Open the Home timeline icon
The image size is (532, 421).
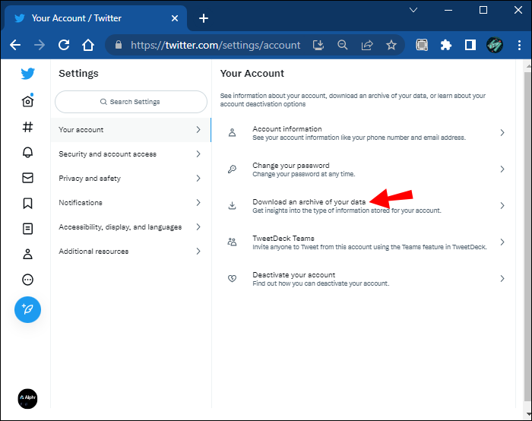[27, 101]
